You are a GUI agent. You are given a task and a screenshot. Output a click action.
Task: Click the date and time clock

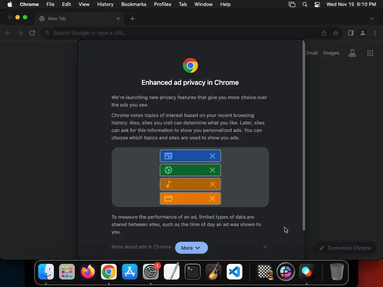(x=351, y=4)
